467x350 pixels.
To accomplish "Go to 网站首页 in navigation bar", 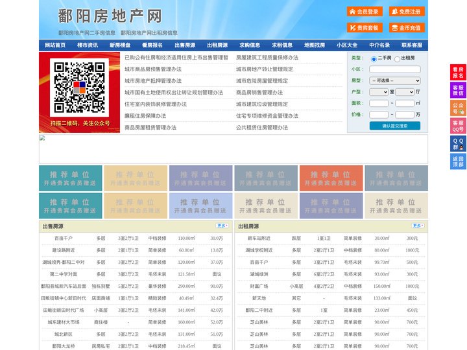I will tap(55, 45).
